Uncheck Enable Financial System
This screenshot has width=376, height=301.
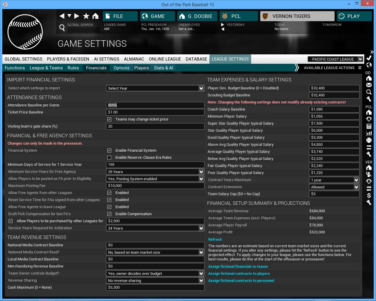coord(109,150)
